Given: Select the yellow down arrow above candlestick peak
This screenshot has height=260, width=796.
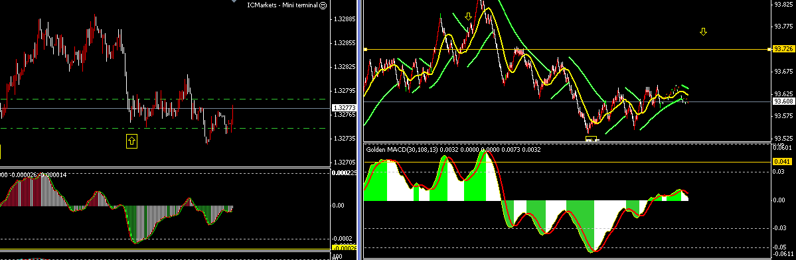Looking at the screenshot, I should (468, 17).
